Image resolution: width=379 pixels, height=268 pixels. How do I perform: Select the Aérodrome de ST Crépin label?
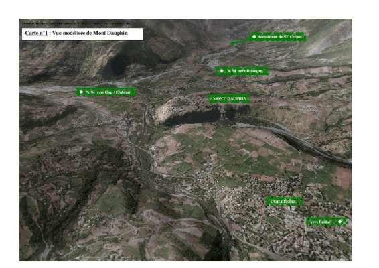(x=278, y=37)
